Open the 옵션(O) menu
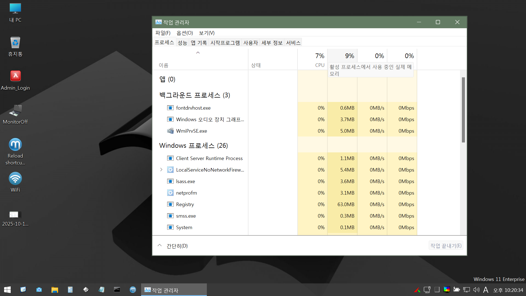The height and width of the screenshot is (296, 526). click(x=184, y=33)
